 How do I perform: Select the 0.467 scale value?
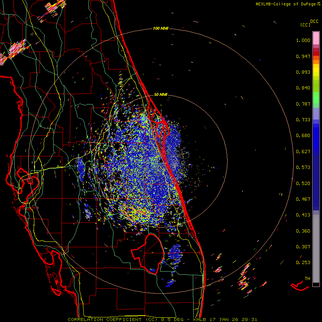(x=303, y=199)
